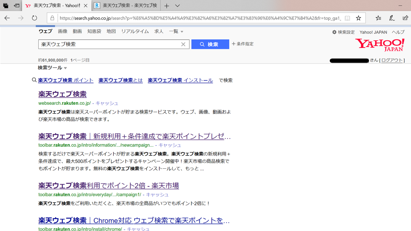Viewport: 411px width, 231px height.
Task: Open result Chrome対応 ウェブ検索で楽天ポイントを…
Action: (x=134, y=220)
